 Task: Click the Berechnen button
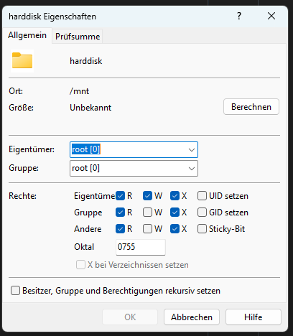(251, 107)
